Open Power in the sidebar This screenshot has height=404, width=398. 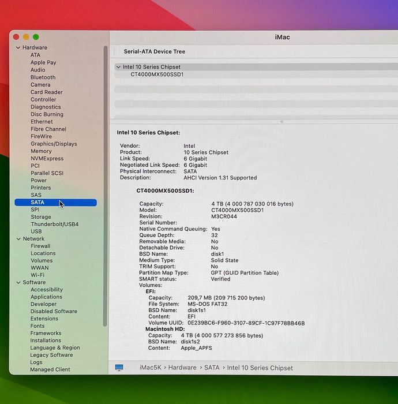pyautogui.click(x=39, y=180)
